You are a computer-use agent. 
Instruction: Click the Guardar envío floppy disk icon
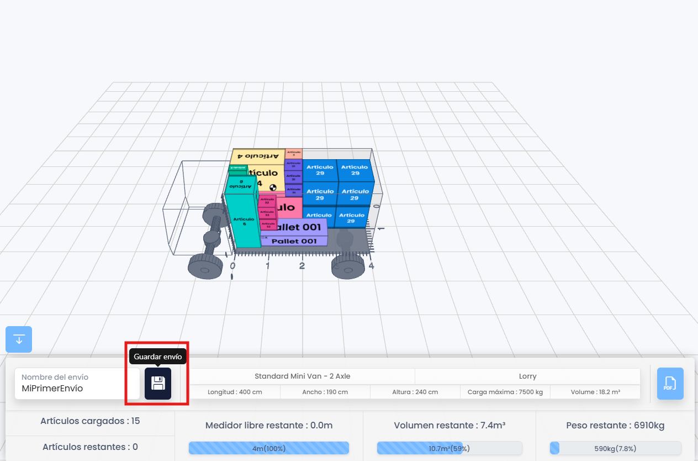157,384
